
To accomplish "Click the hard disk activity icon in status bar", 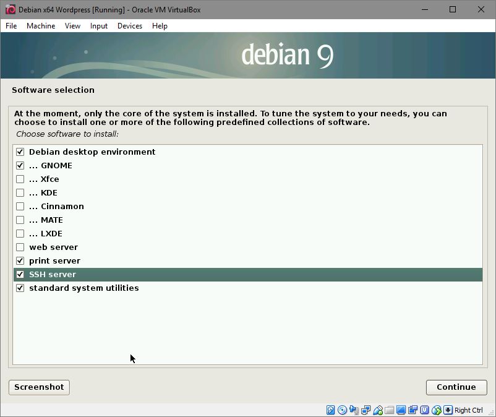I will click(330, 410).
